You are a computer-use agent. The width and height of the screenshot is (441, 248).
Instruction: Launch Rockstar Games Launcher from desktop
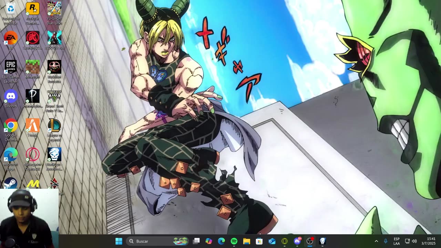32,14
